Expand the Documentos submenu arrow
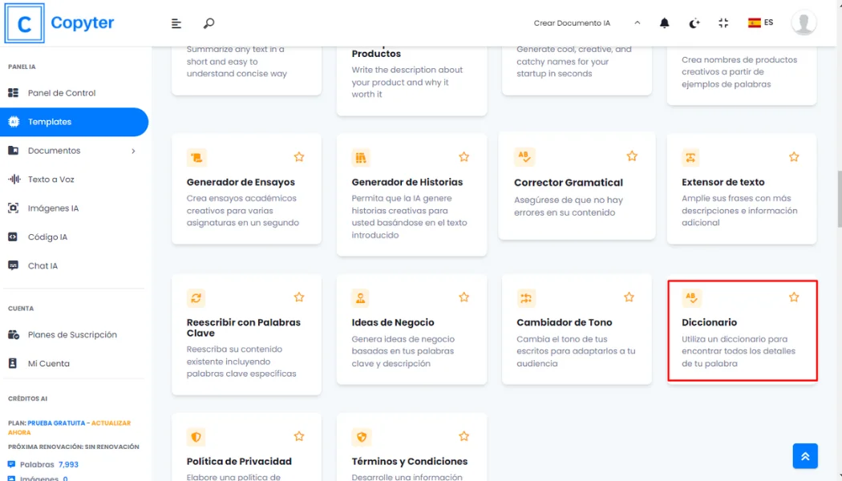The image size is (842, 481). click(133, 151)
